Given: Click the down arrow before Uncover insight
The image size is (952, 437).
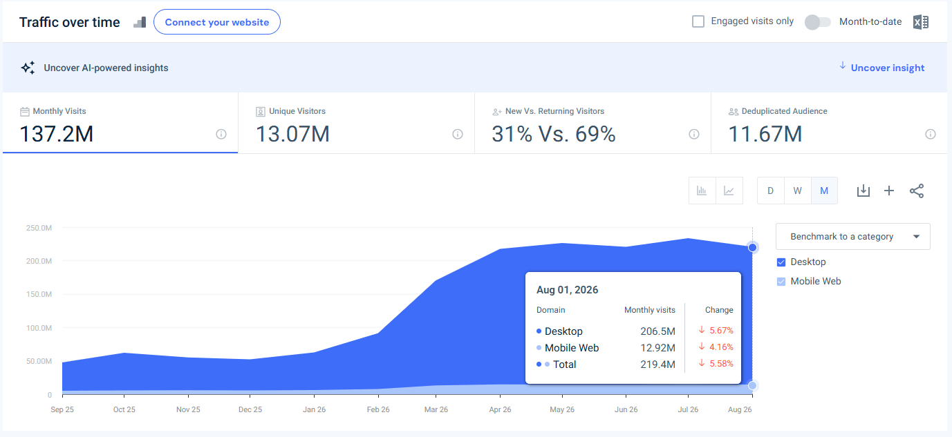Looking at the screenshot, I should pos(843,66).
